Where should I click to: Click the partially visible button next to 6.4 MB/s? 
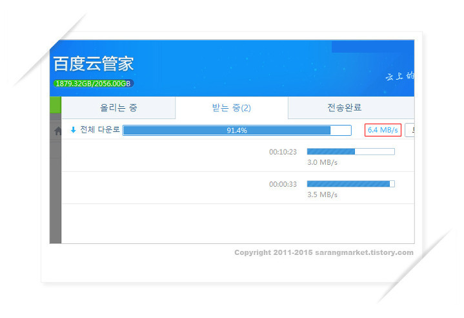click(410, 130)
